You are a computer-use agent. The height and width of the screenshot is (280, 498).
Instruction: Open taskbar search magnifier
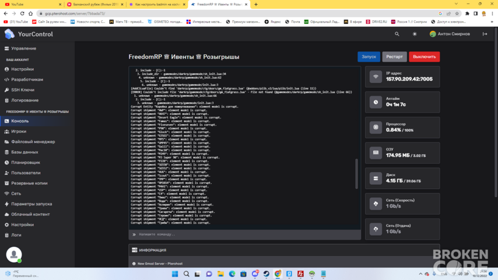187,274
